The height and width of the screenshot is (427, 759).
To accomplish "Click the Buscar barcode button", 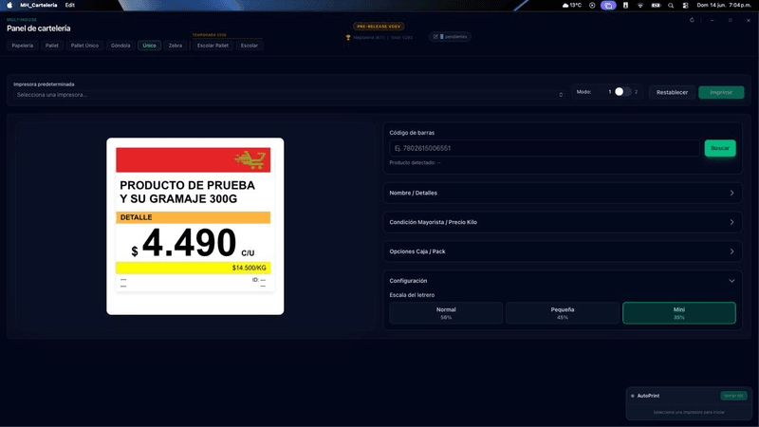I will pos(720,148).
